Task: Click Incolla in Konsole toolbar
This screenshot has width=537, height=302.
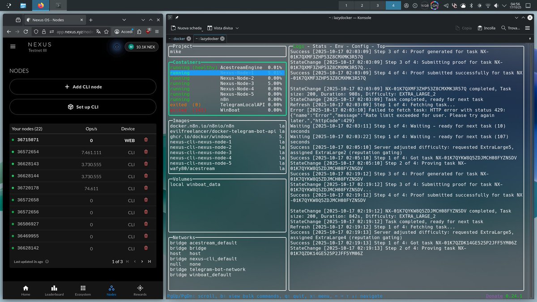Action: point(486,28)
